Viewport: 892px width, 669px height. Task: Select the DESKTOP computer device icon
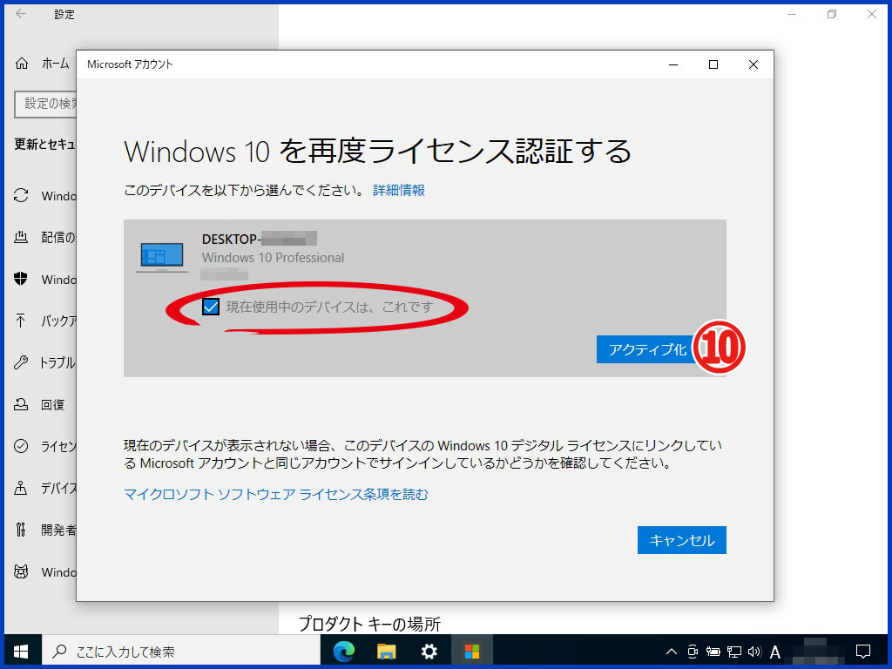coord(162,257)
